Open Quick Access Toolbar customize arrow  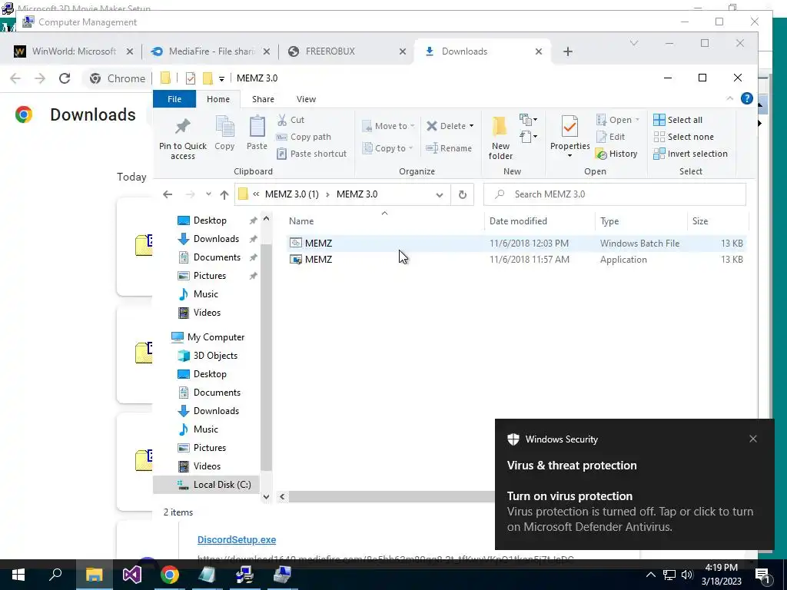click(x=221, y=79)
